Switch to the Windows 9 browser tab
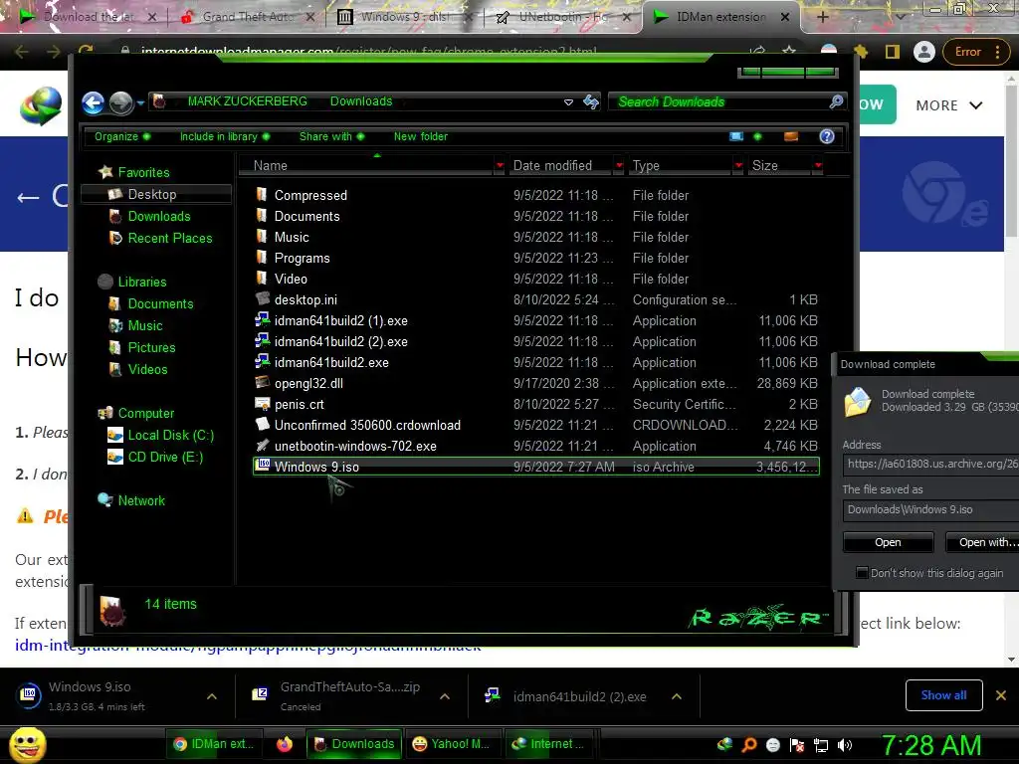The width and height of the screenshot is (1019, 764). click(404, 16)
